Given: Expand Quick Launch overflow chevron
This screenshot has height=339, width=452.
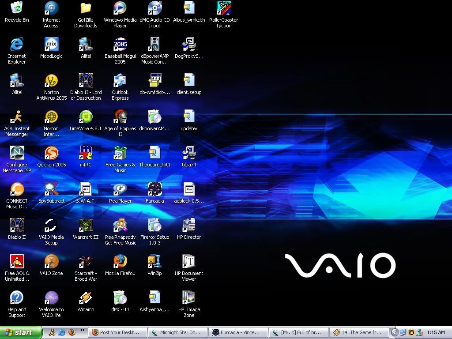Looking at the screenshot, I should tap(83, 330).
